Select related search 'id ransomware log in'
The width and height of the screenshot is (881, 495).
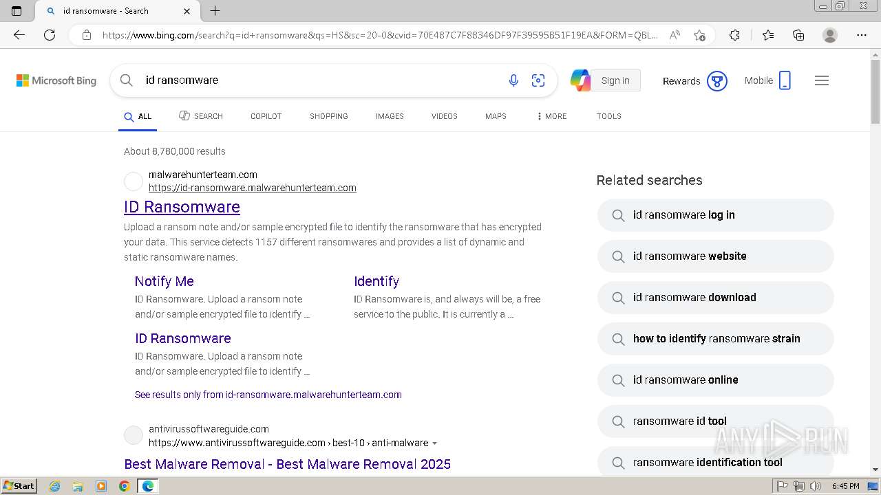click(x=715, y=215)
